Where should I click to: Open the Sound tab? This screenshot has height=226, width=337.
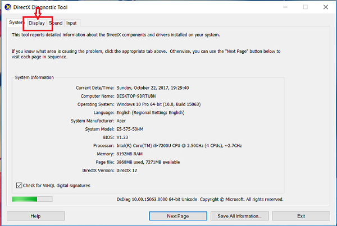tap(56, 23)
